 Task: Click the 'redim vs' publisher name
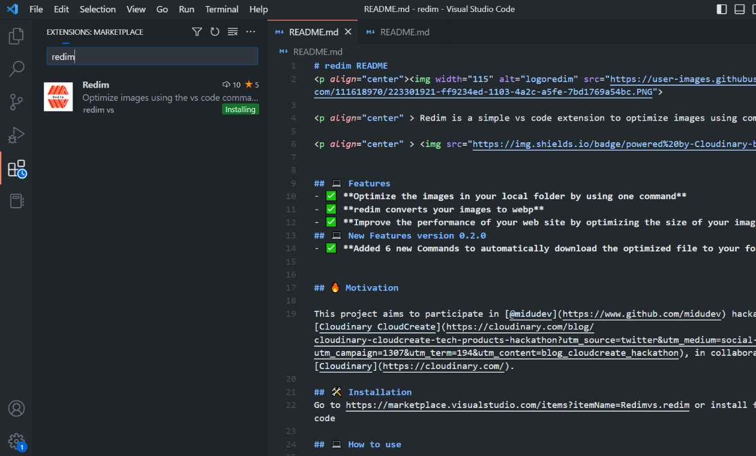click(98, 110)
